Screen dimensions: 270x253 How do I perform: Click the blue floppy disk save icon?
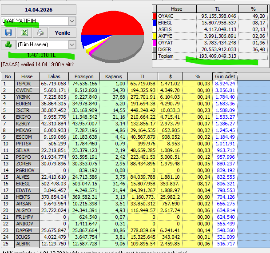[8, 32]
